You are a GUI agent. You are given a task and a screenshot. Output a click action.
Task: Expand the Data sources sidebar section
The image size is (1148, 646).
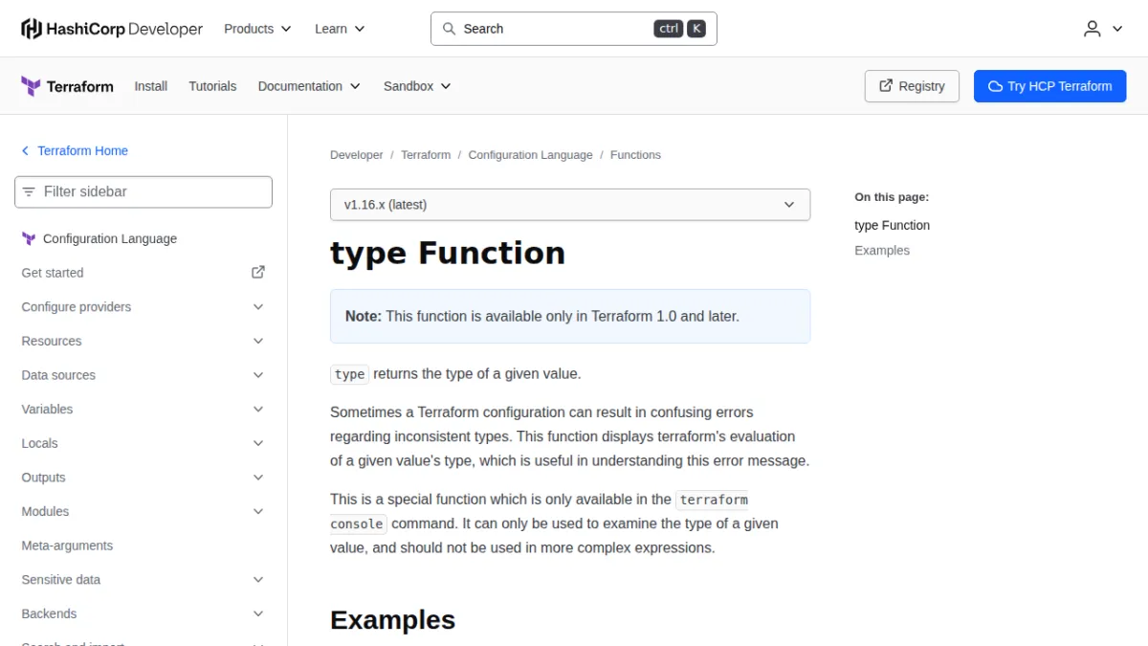click(143, 375)
